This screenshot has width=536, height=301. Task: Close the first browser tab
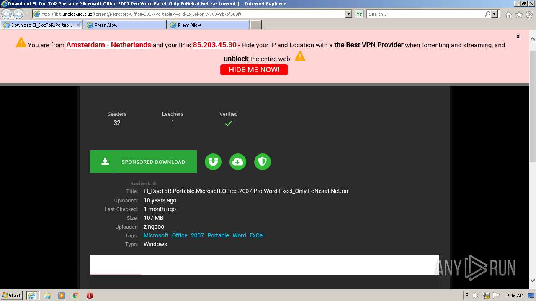pyautogui.click(x=78, y=25)
